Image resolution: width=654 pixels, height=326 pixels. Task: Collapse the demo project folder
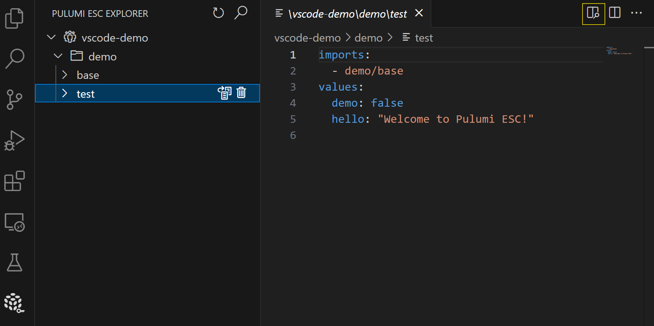(58, 56)
